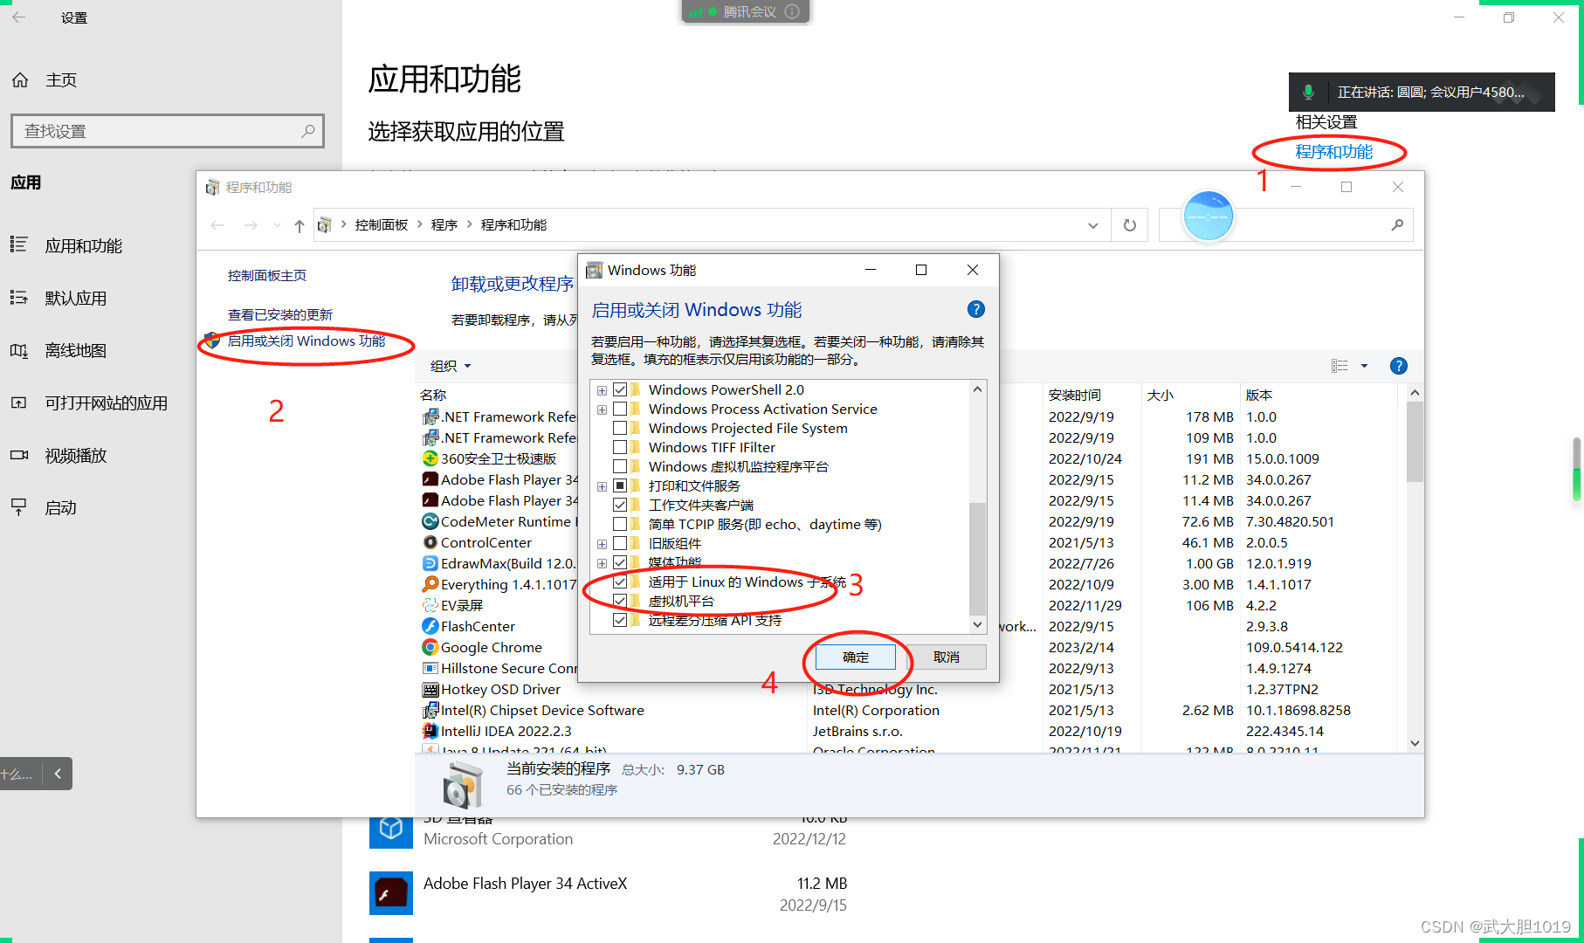Check Windows TIFF IFilter checkbox

(620, 447)
